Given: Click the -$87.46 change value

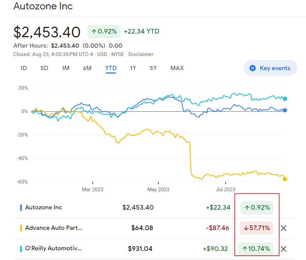Looking at the screenshot, I should (217, 228).
